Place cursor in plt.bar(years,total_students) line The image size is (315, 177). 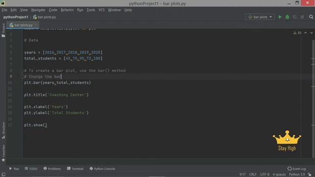(58, 83)
